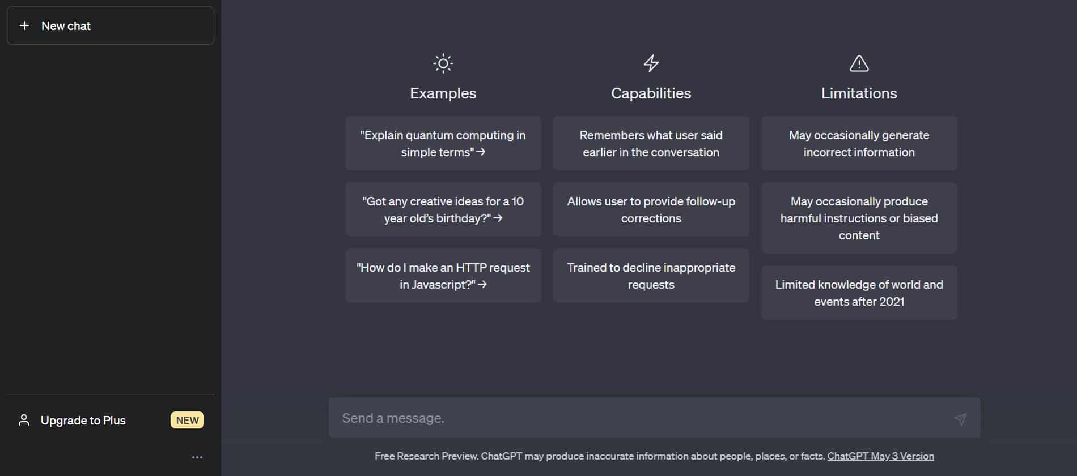Open the three-dots options menu
This screenshot has height=476, width=1077.
[197, 457]
